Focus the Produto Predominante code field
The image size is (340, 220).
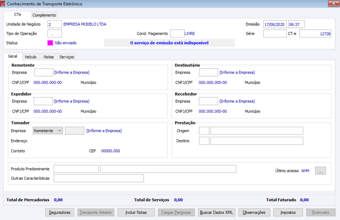click(x=76, y=169)
